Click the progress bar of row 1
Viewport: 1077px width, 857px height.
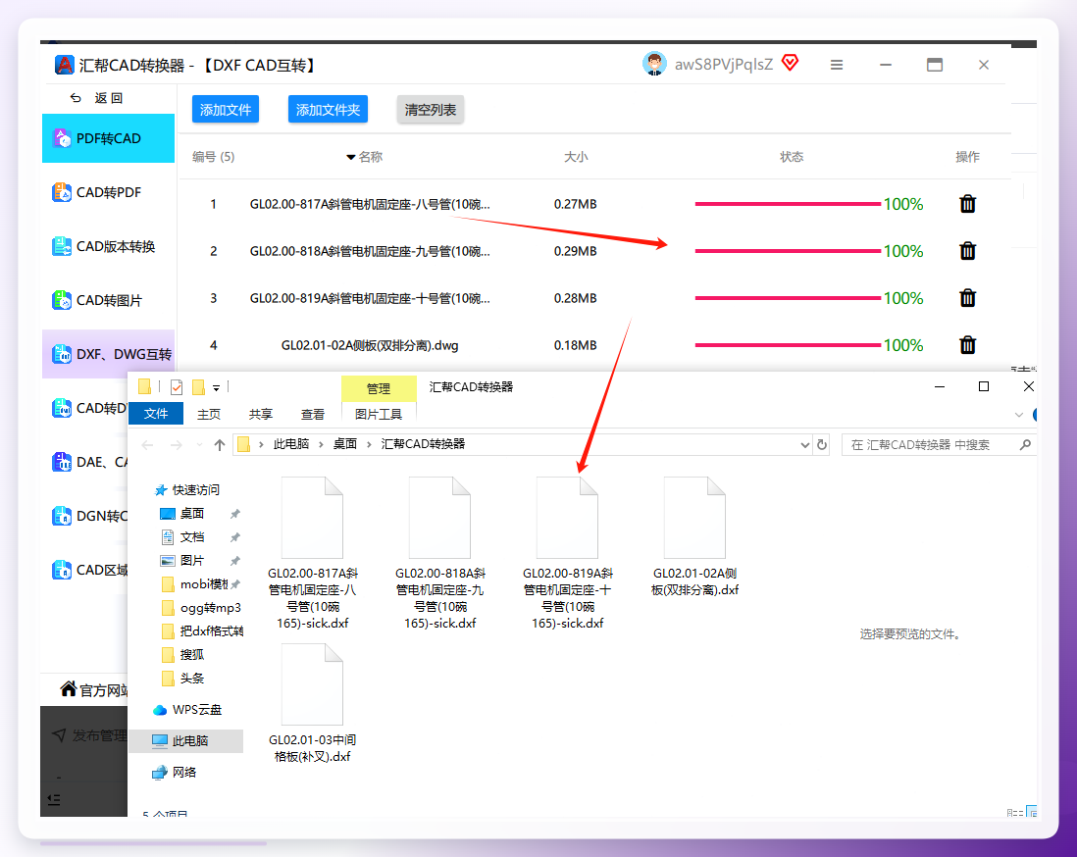(x=788, y=204)
